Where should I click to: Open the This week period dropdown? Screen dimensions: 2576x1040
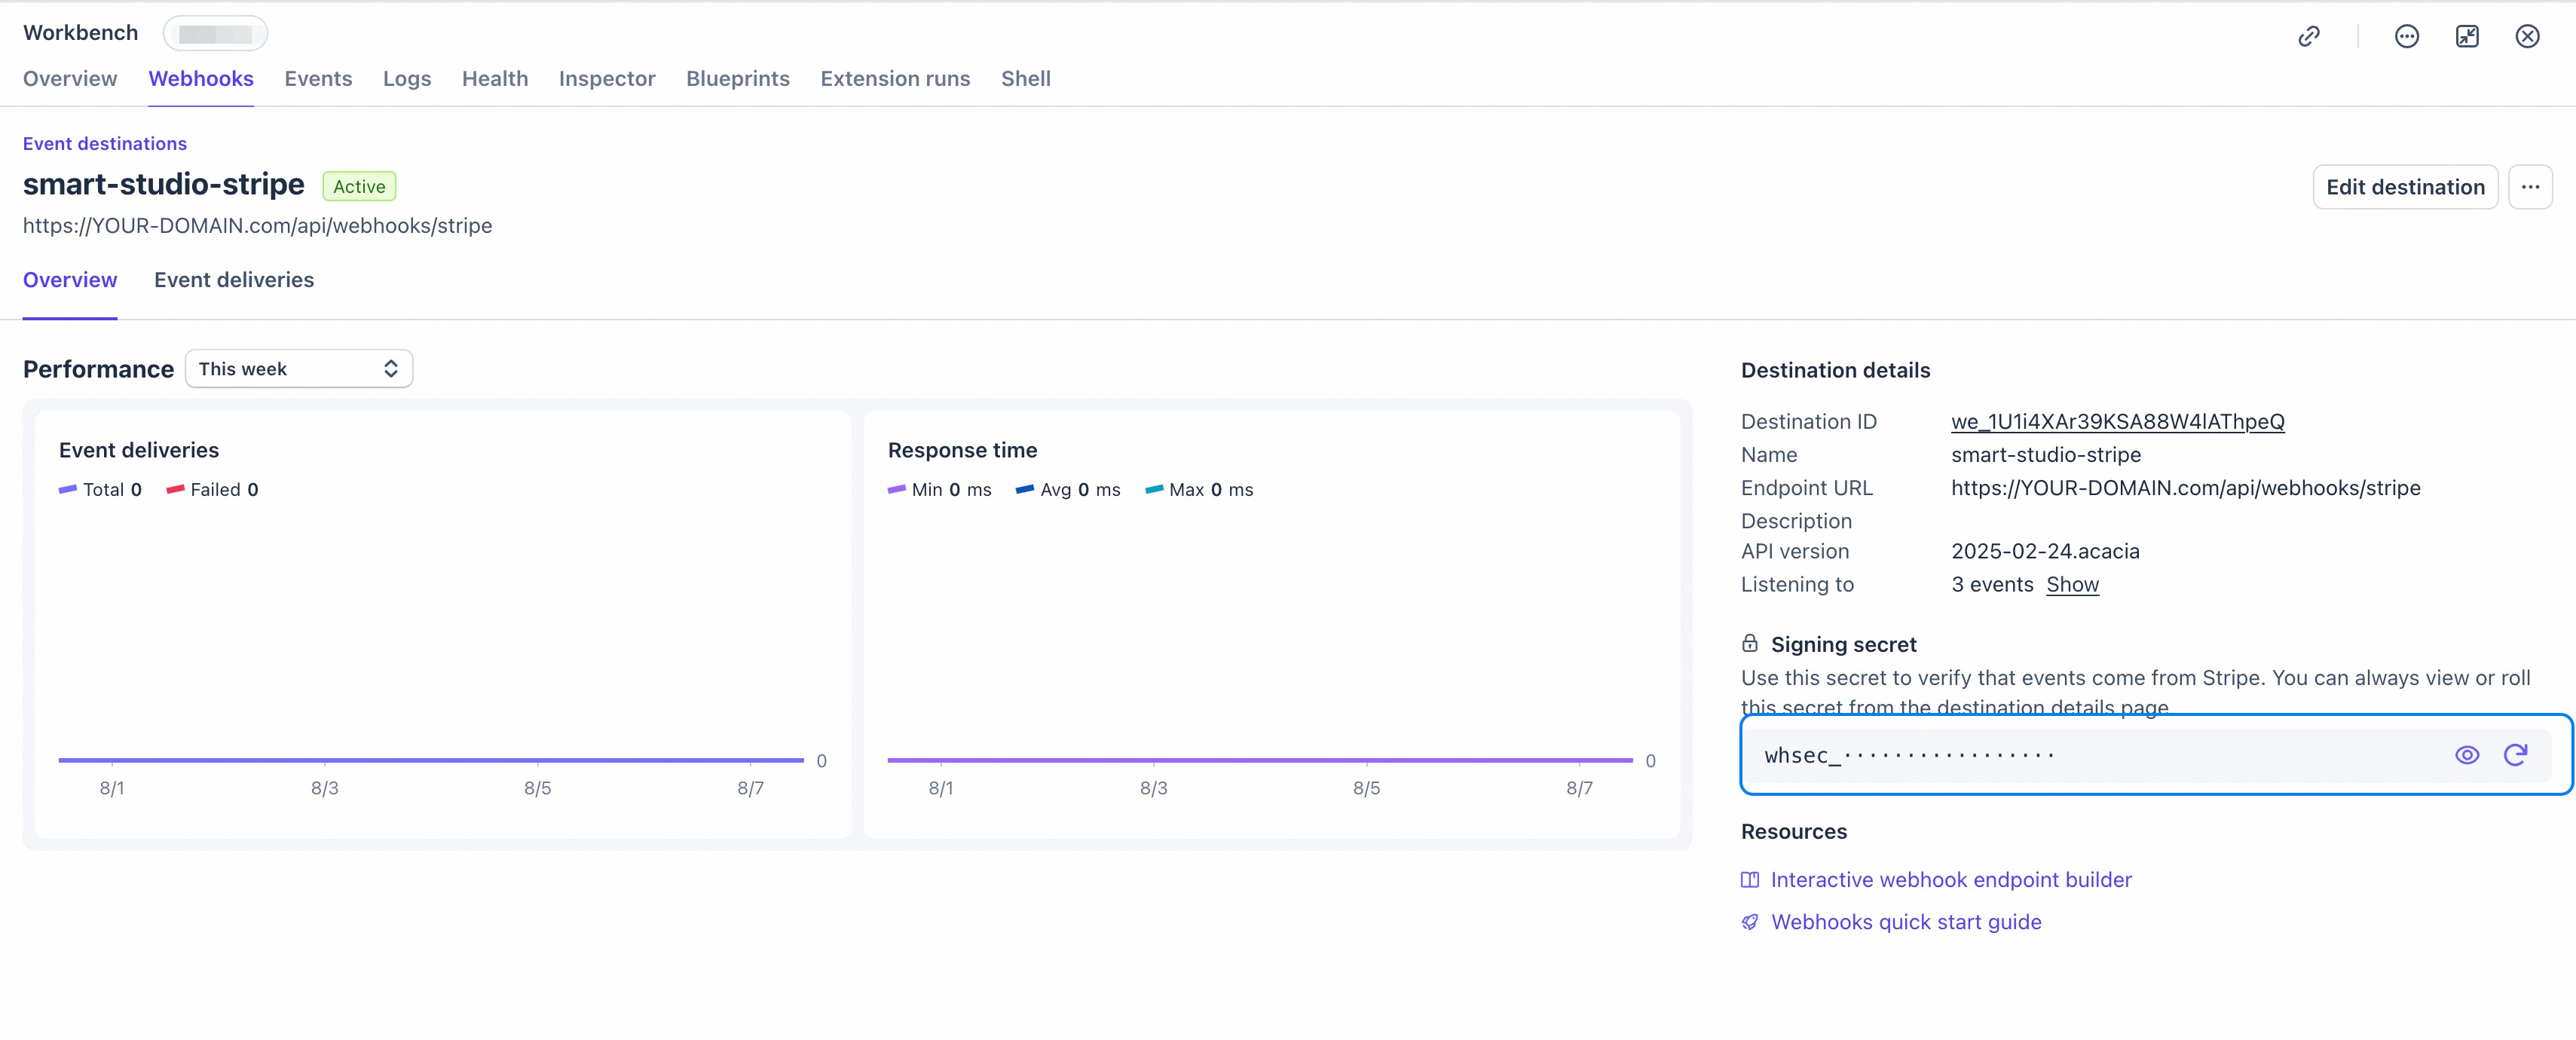(298, 369)
